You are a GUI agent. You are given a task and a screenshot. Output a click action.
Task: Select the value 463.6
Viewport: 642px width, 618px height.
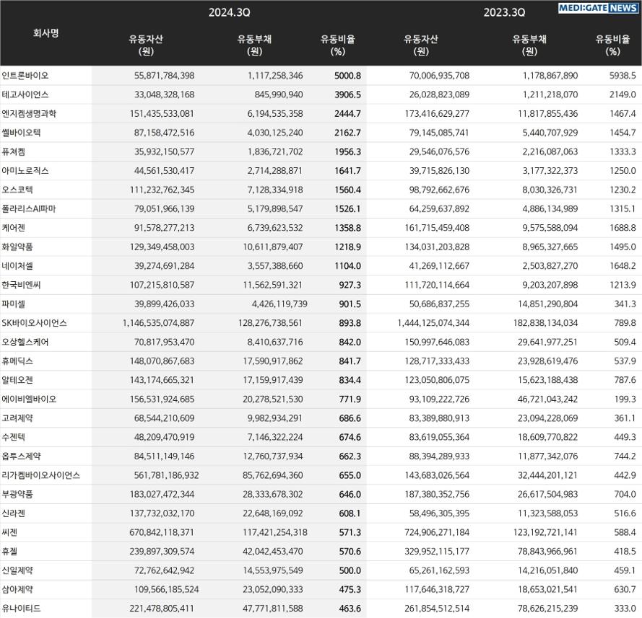pyautogui.click(x=350, y=608)
